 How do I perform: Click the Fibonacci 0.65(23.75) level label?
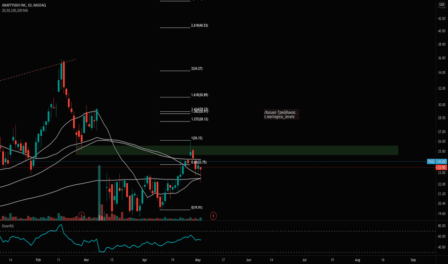pos(199,162)
